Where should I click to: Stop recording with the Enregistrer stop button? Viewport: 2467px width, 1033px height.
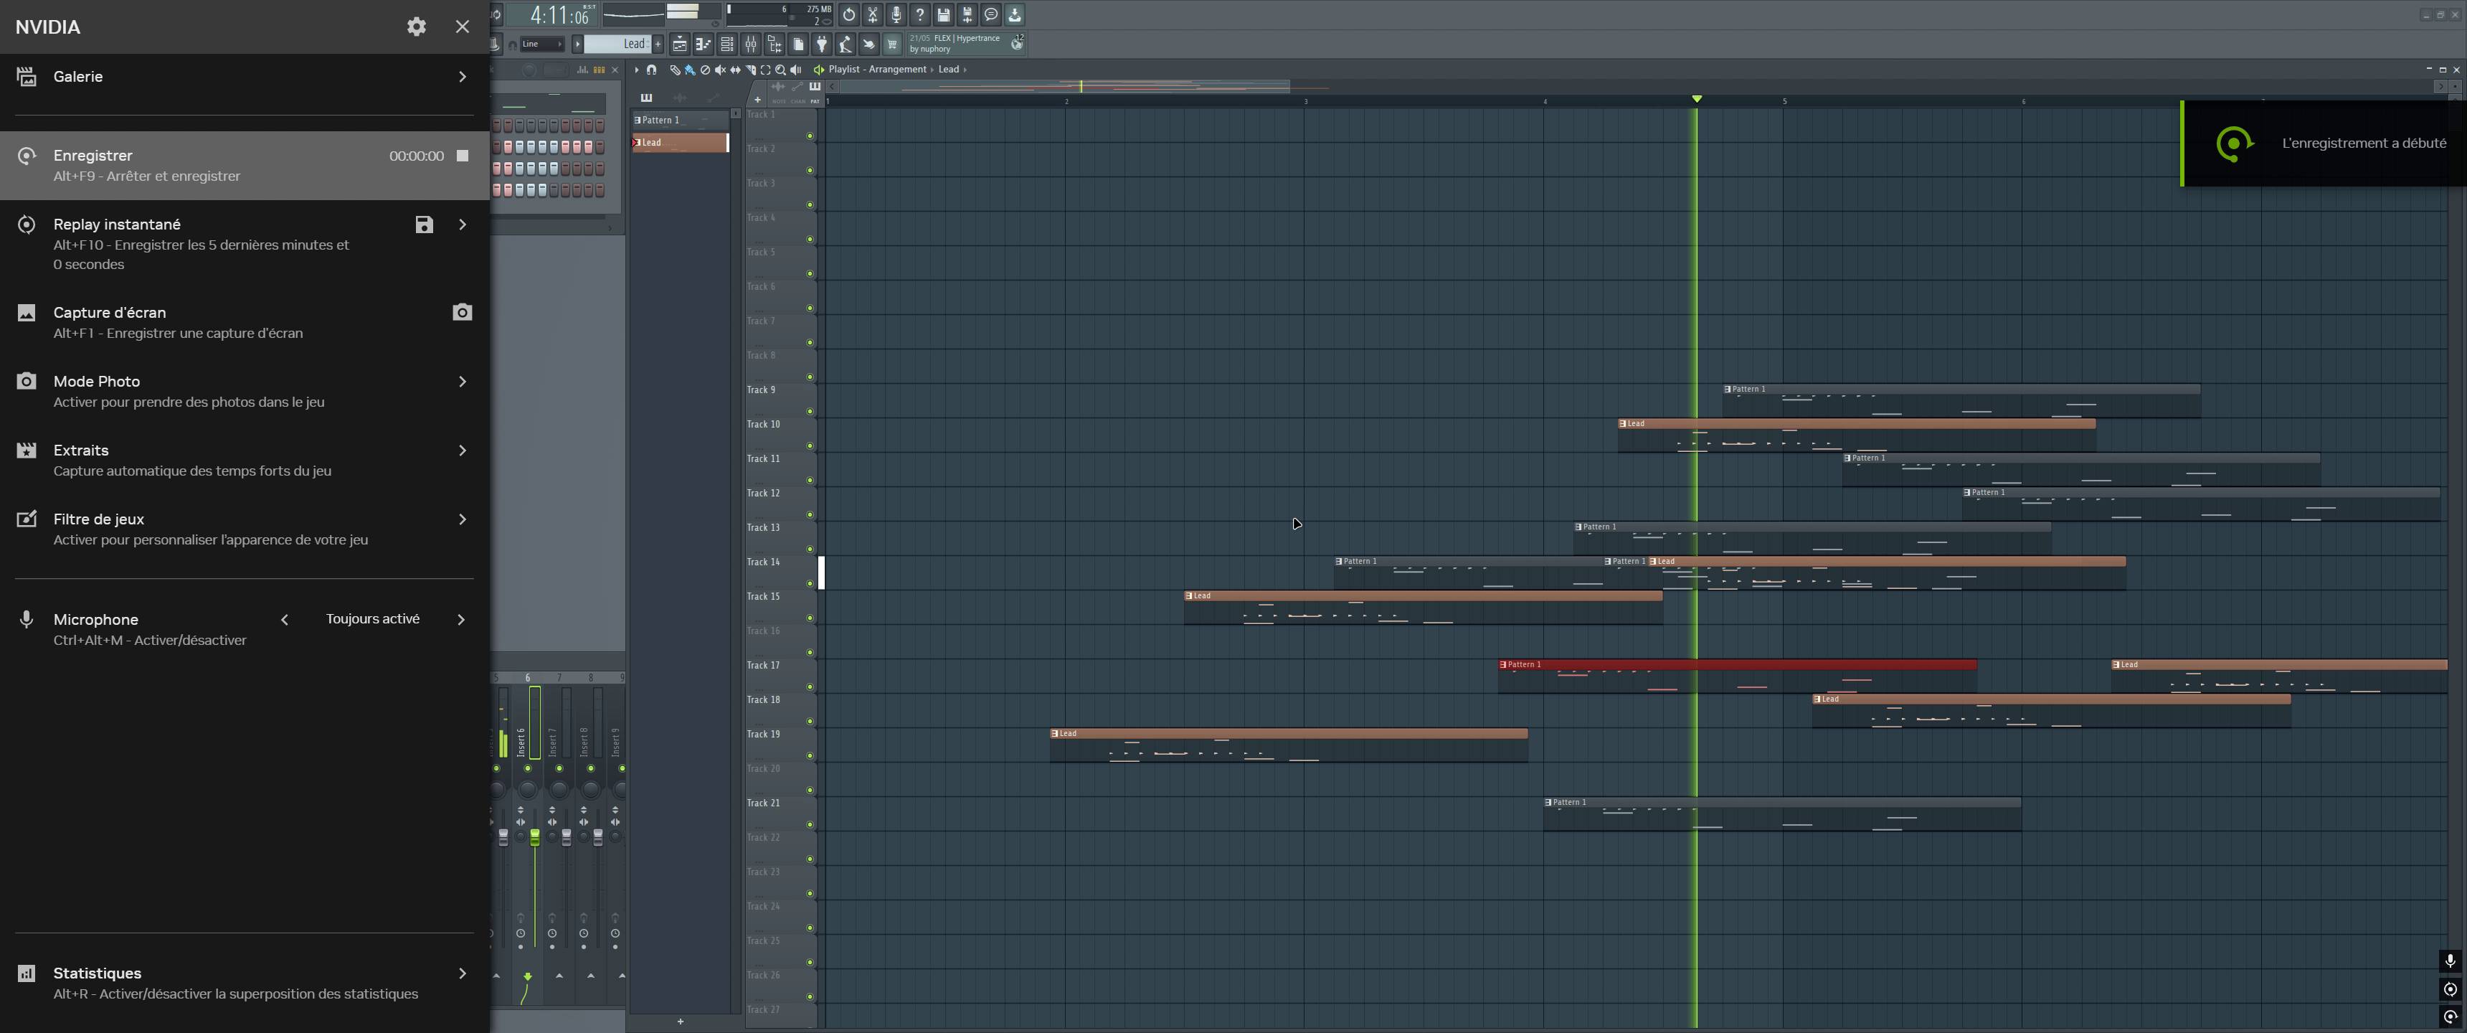click(463, 156)
